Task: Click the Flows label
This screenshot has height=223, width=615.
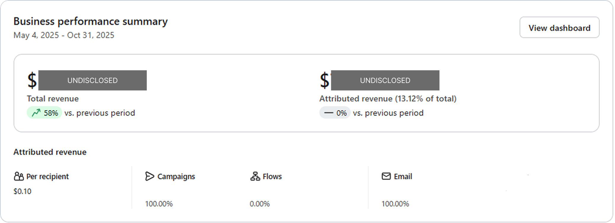Action: (272, 176)
